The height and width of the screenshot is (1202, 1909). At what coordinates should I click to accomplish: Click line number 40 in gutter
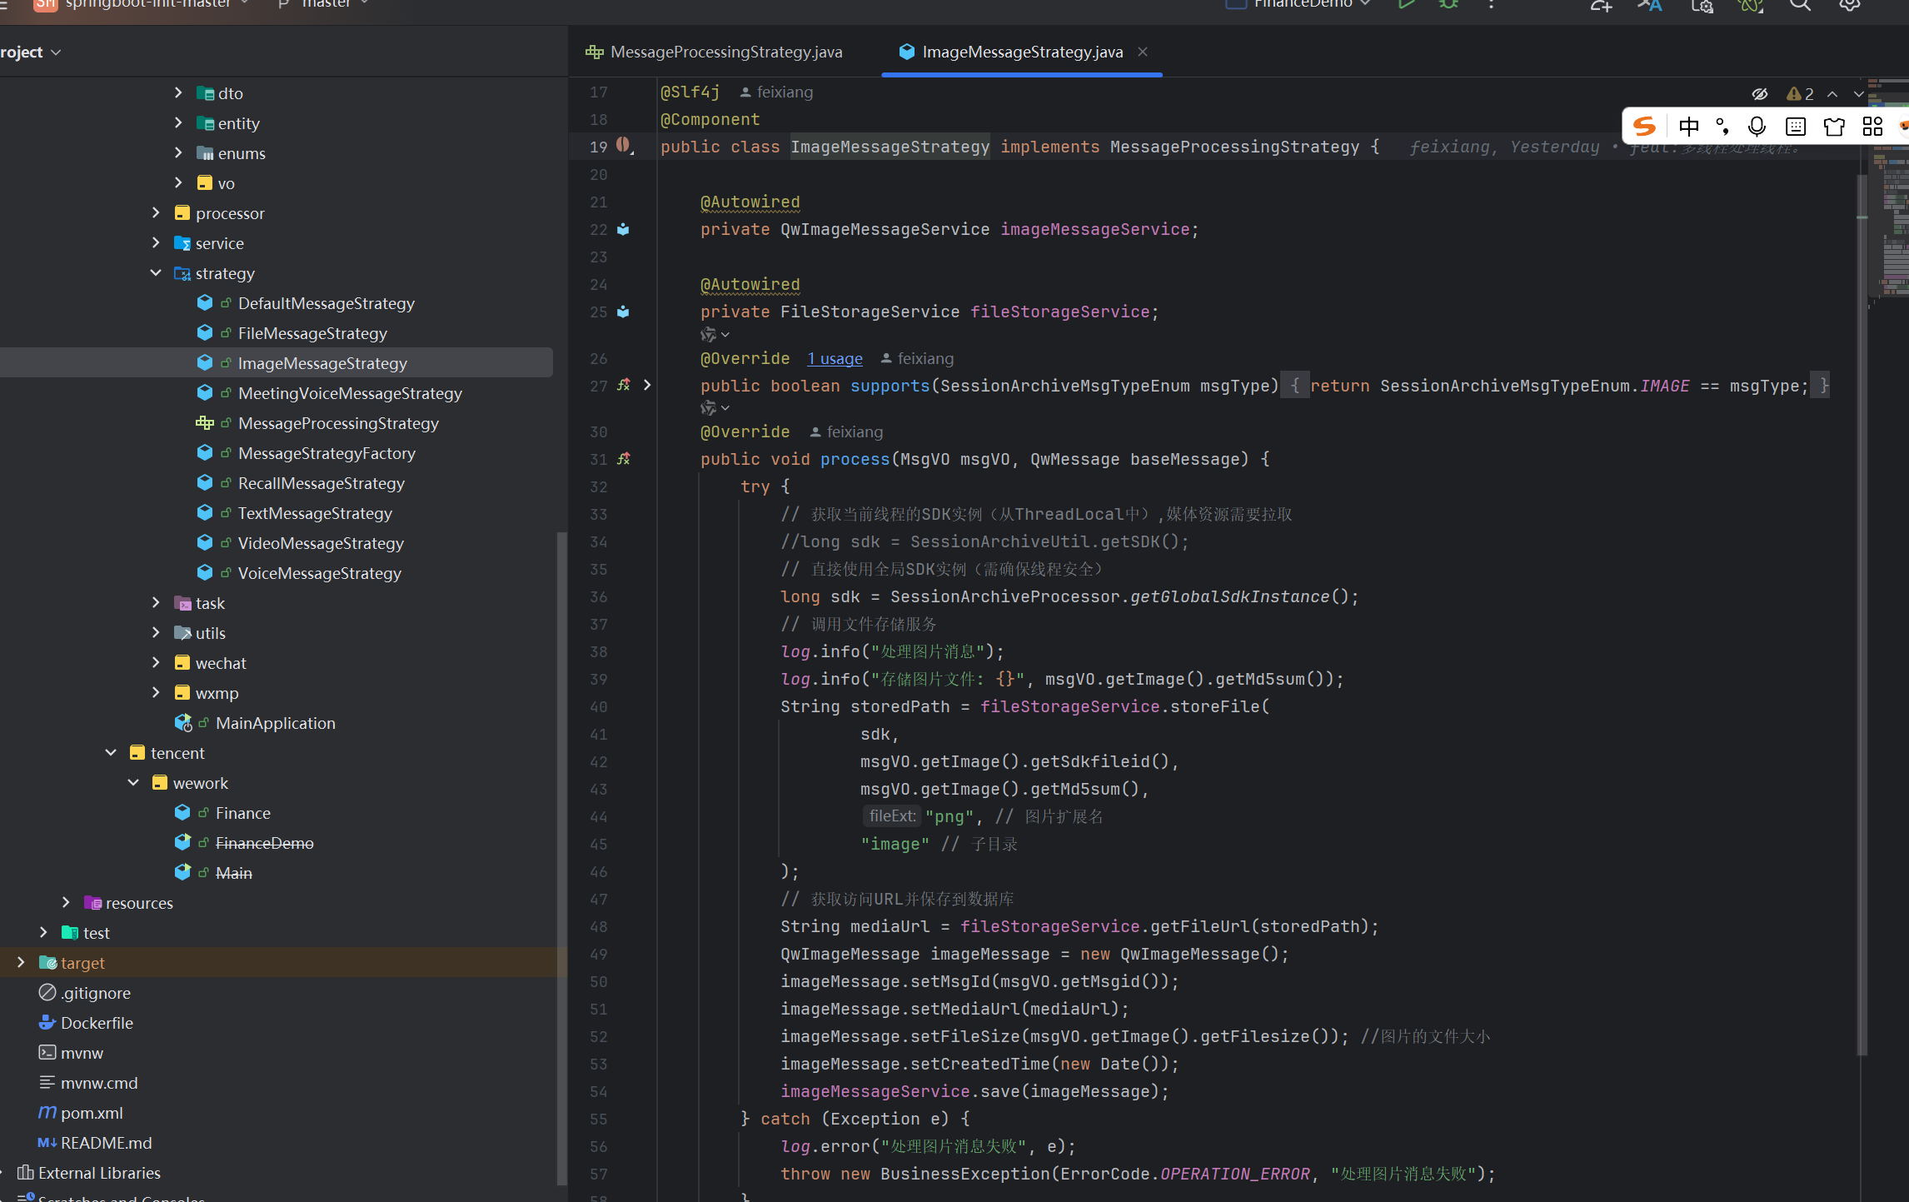tap(599, 706)
